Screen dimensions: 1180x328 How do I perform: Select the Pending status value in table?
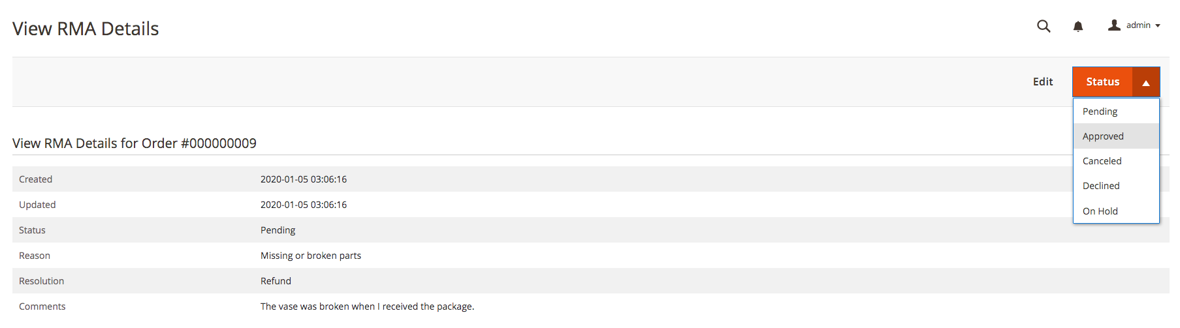point(278,230)
